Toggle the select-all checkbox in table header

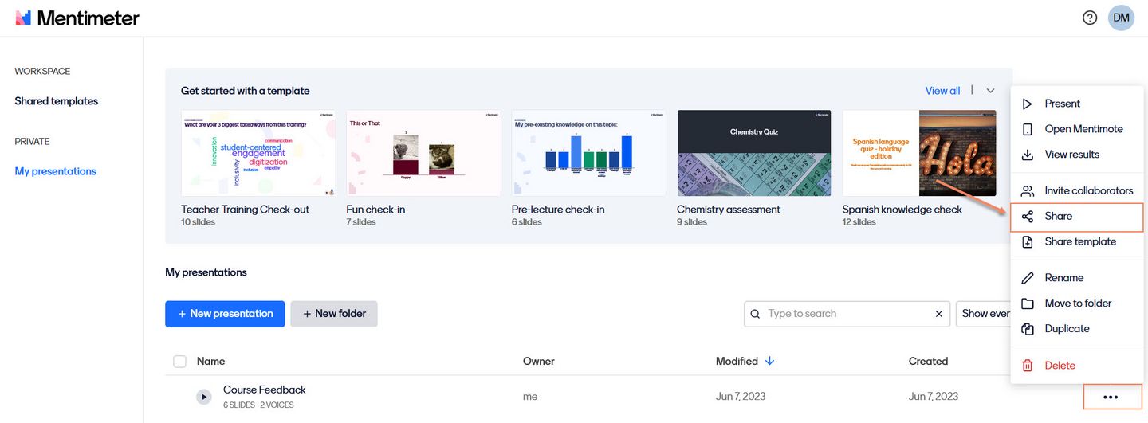[x=180, y=362]
